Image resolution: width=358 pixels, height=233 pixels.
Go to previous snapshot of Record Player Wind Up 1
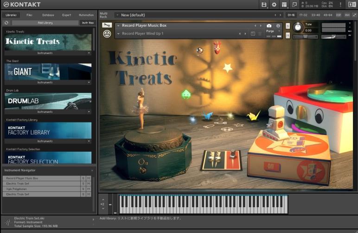[x=240, y=34]
